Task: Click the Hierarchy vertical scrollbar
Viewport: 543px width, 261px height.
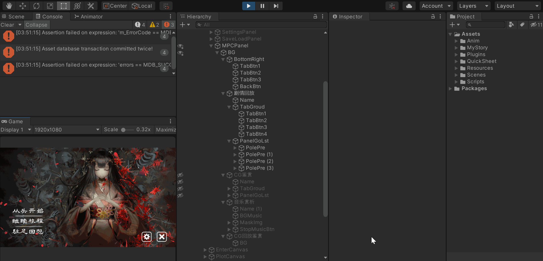Action: (x=326, y=149)
